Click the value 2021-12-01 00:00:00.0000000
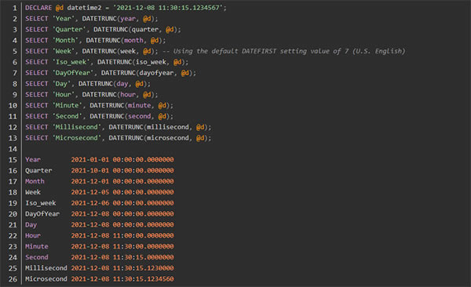Image resolution: width=471 pixels, height=287 pixels. pos(122,181)
